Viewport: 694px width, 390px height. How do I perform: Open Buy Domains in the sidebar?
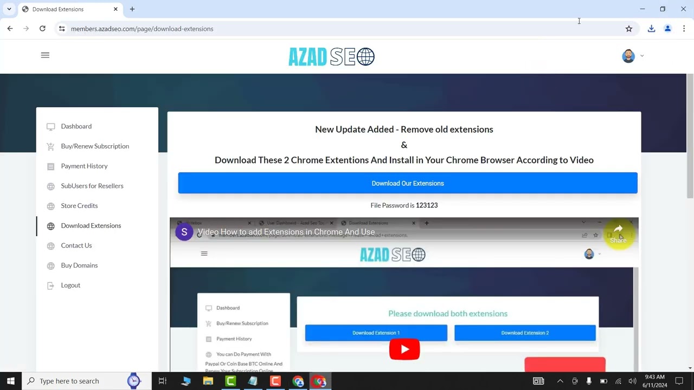79,265
